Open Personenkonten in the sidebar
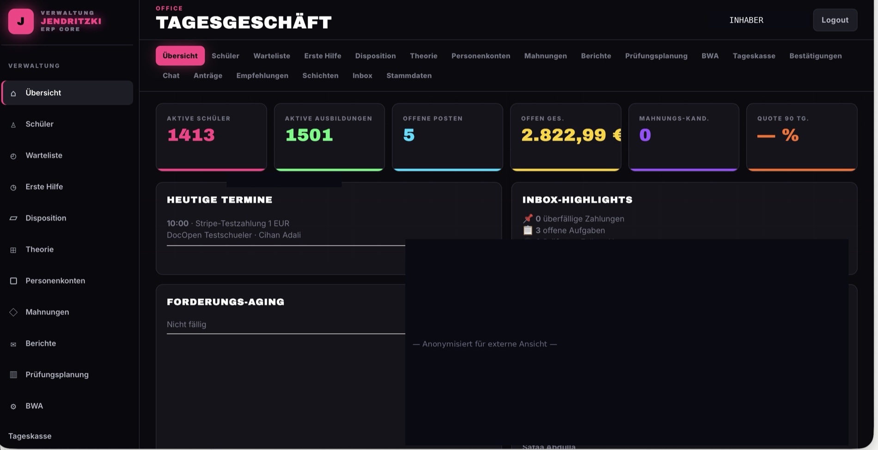The image size is (878, 450). [67, 281]
